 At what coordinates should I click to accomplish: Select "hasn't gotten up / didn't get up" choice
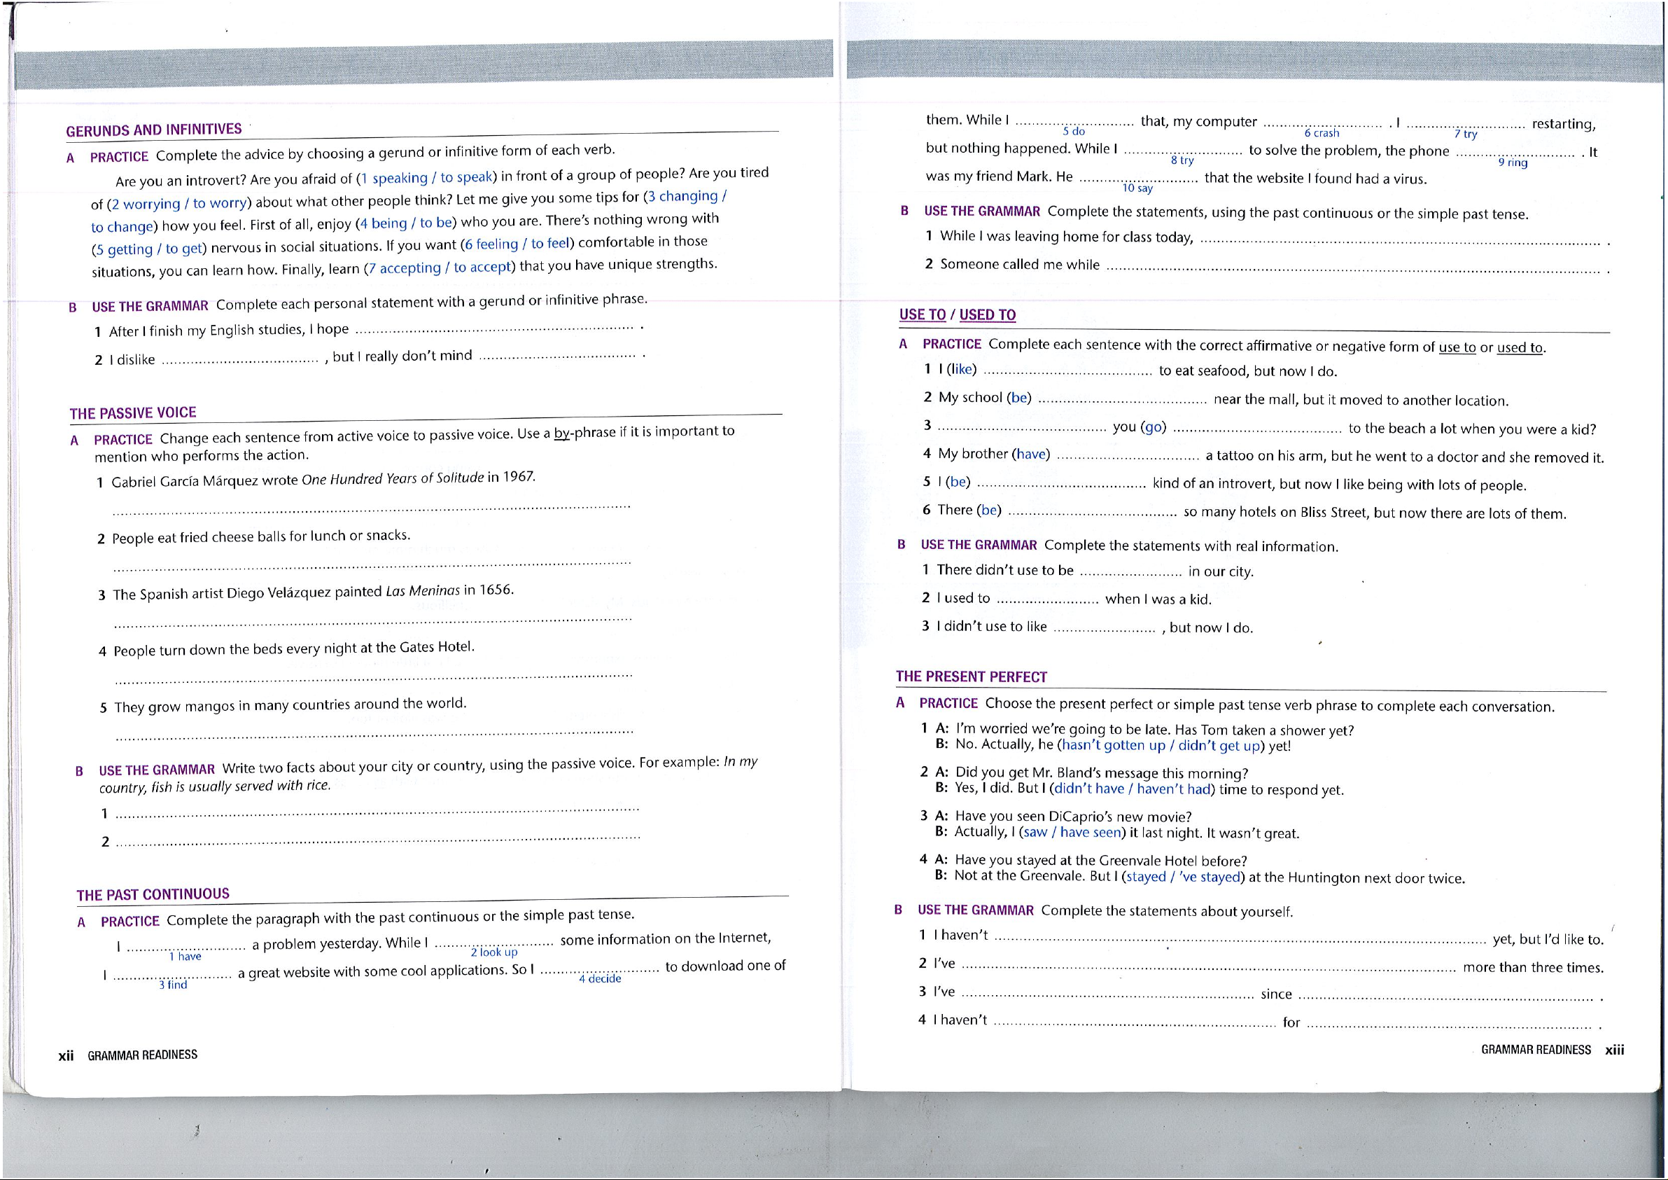tap(1161, 745)
